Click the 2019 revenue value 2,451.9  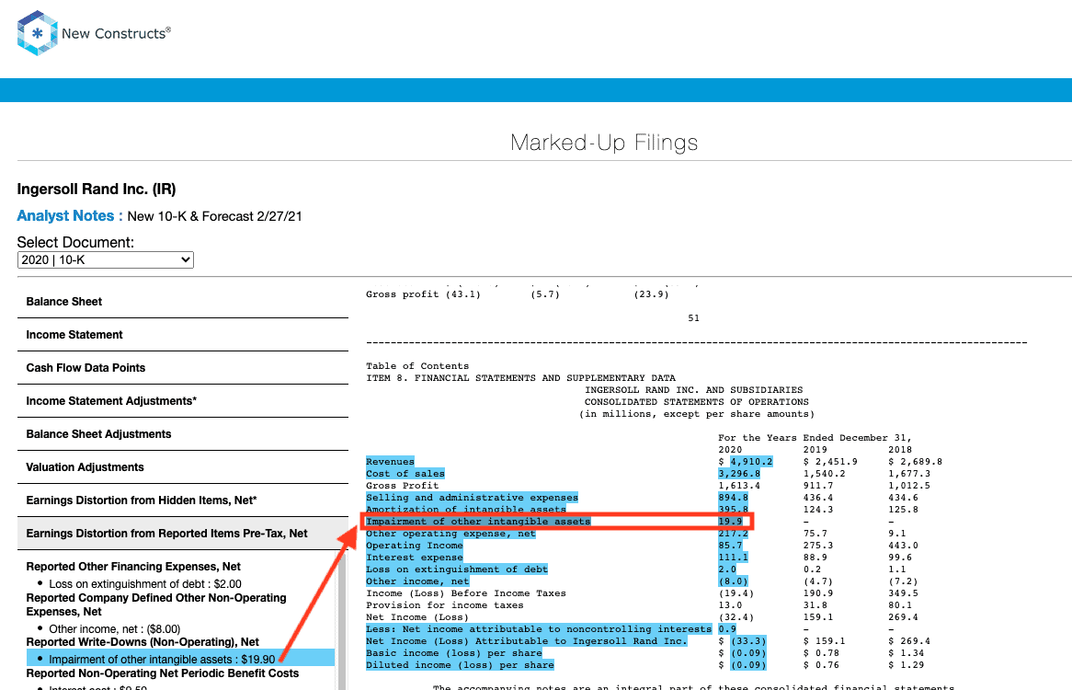tap(836, 462)
